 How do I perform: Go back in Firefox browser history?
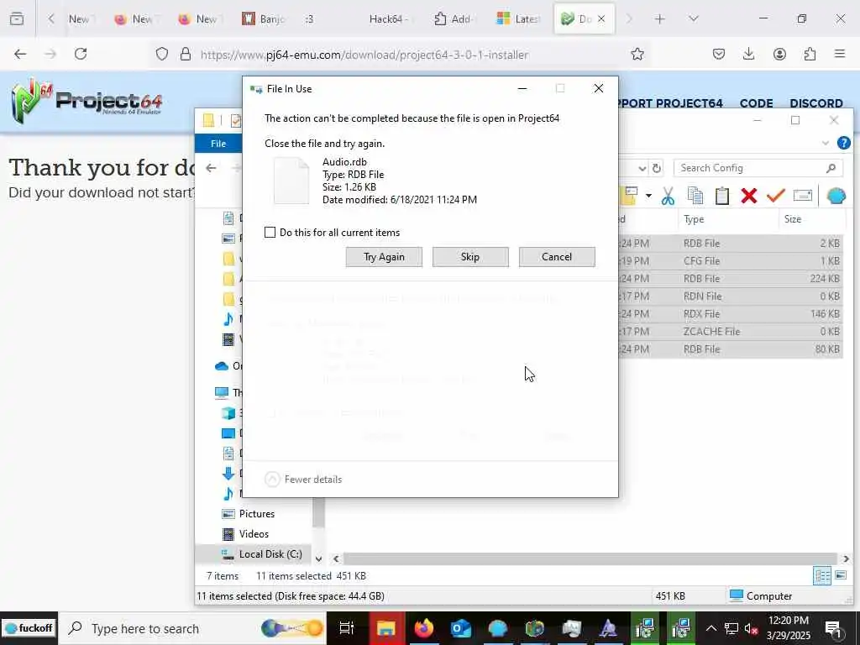[20, 54]
